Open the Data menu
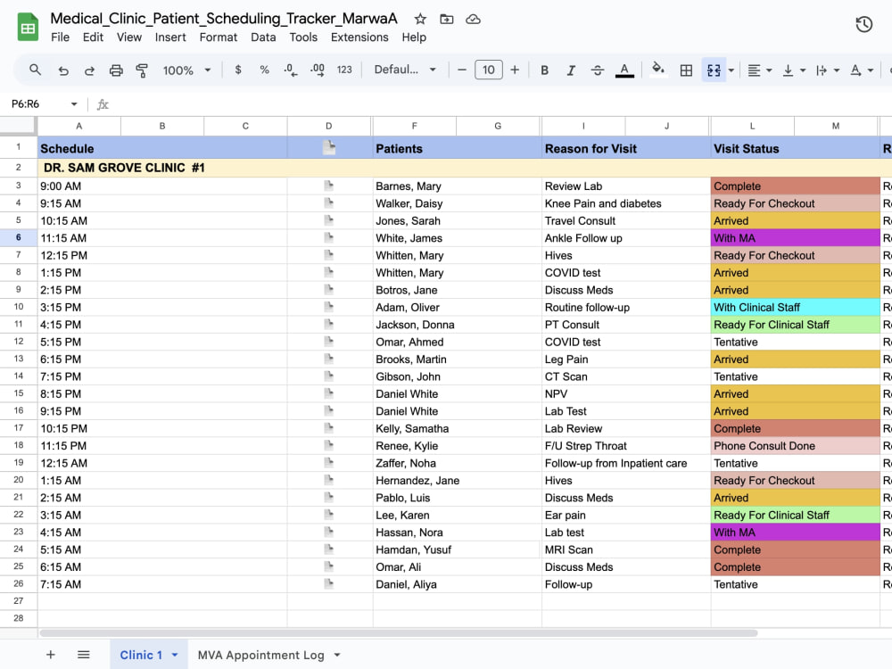Viewport: 892px width, 669px height. coord(263,37)
